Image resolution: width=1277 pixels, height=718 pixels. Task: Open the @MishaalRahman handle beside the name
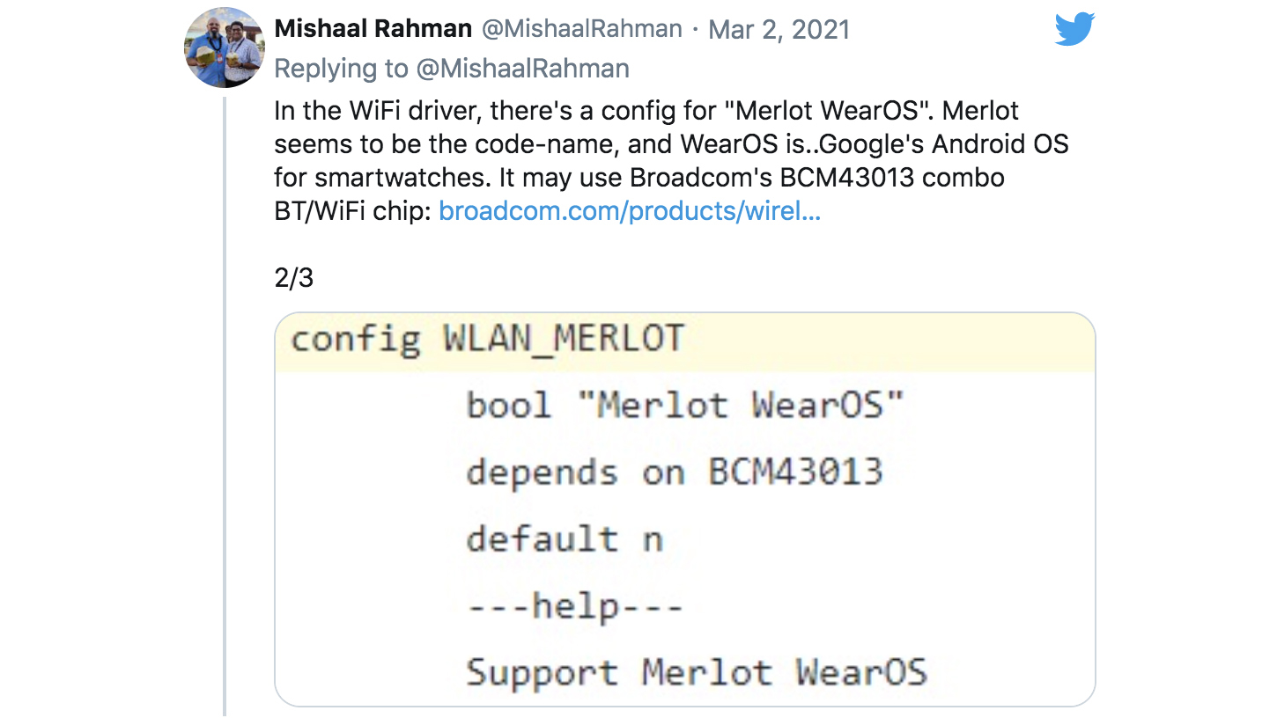click(x=581, y=29)
